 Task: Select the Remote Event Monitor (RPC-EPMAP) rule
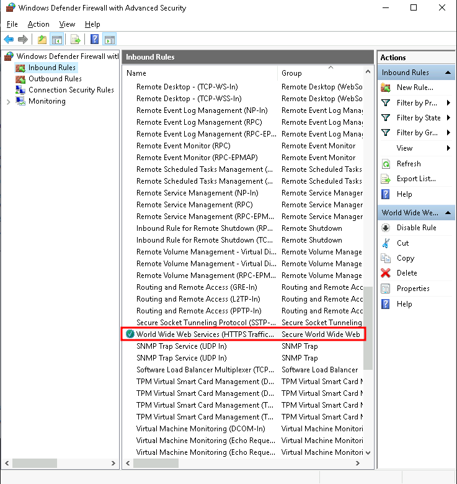[243, 158]
